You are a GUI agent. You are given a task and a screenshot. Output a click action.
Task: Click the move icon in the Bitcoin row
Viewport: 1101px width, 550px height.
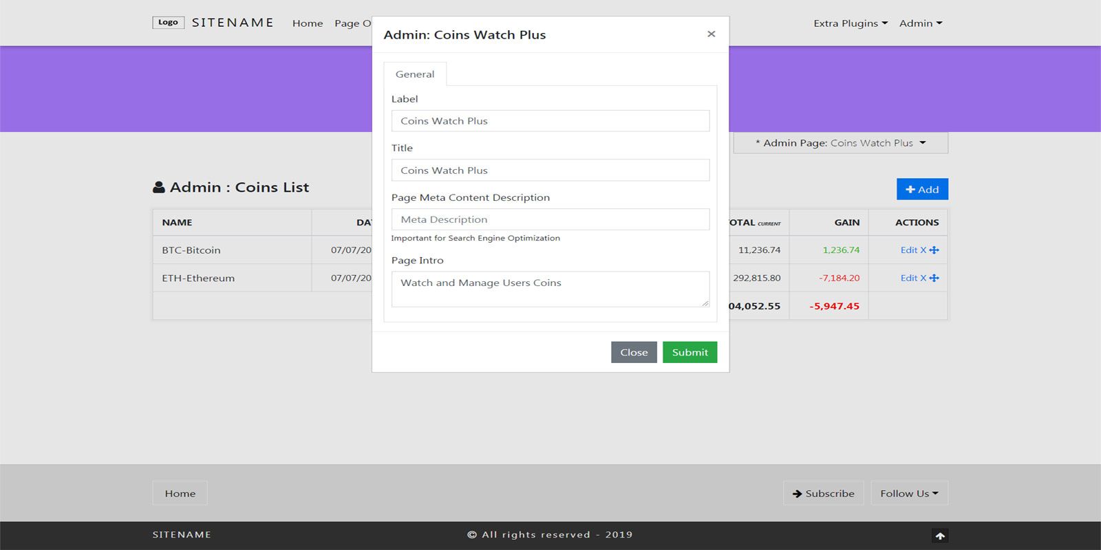[x=934, y=250]
